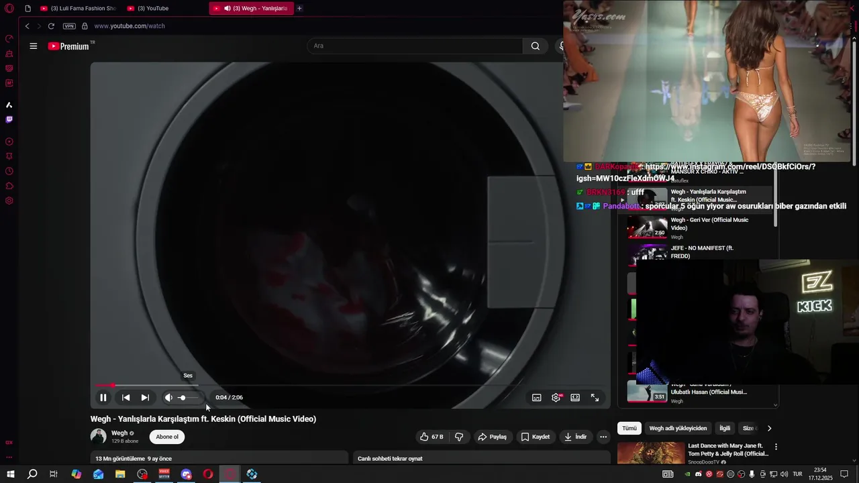The height and width of the screenshot is (483, 859).
Task: Show more filter chips with right arrow
Action: 769,428
